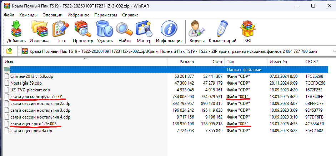Sort files by Изменён column header
336x156 pixels.
click(x=278, y=62)
